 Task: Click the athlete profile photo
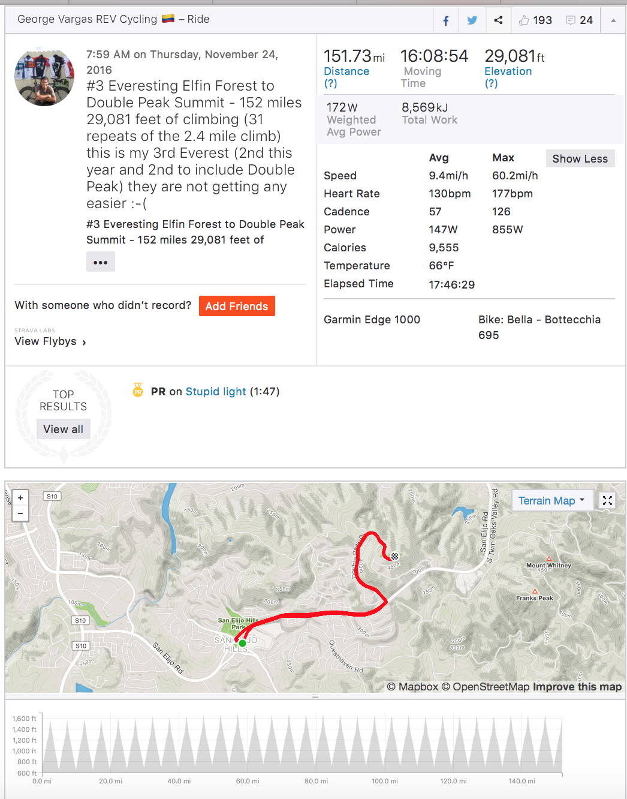44,77
